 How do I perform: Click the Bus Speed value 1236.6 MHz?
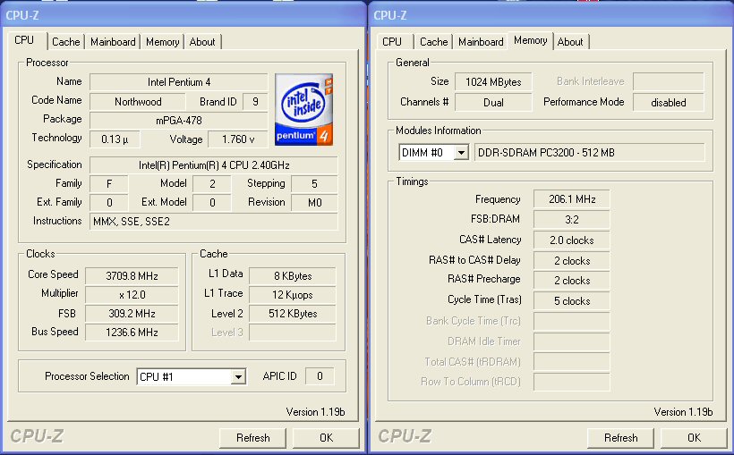[x=132, y=332]
